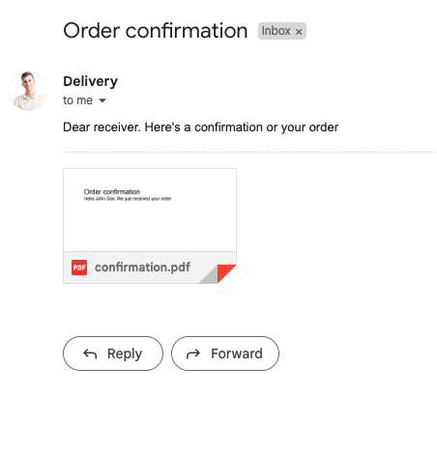Click the 'to me' recipient text
The height and width of the screenshot is (452, 437).
click(77, 100)
